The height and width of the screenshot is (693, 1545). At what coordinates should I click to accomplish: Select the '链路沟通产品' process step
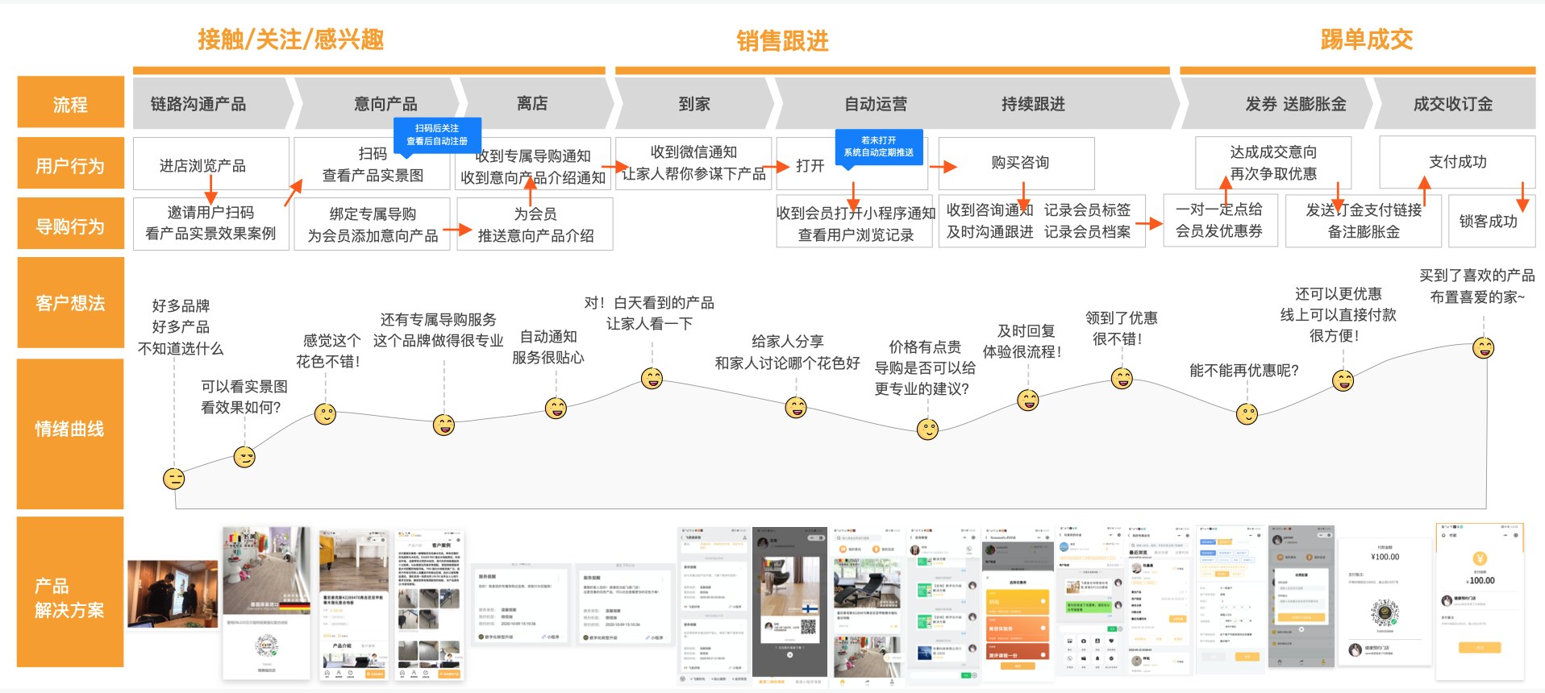[198, 104]
